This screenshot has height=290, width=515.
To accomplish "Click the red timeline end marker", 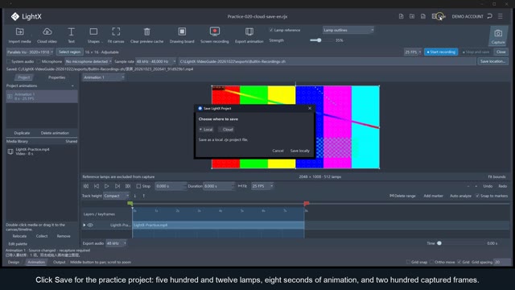I will click(x=307, y=204).
